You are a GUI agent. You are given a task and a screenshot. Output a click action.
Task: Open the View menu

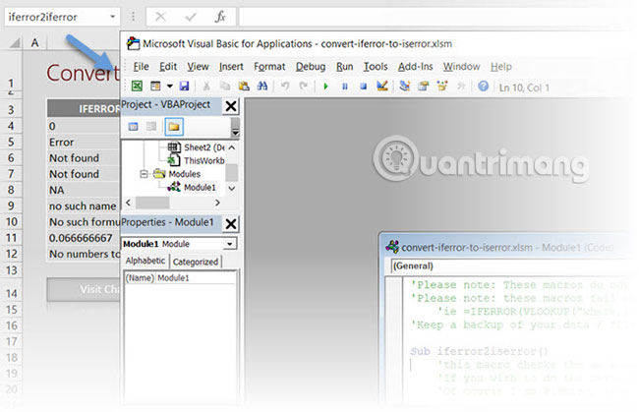pyautogui.click(x=198, y=67)
